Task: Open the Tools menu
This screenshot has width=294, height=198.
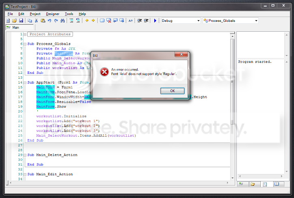Action: pos(69,14)
